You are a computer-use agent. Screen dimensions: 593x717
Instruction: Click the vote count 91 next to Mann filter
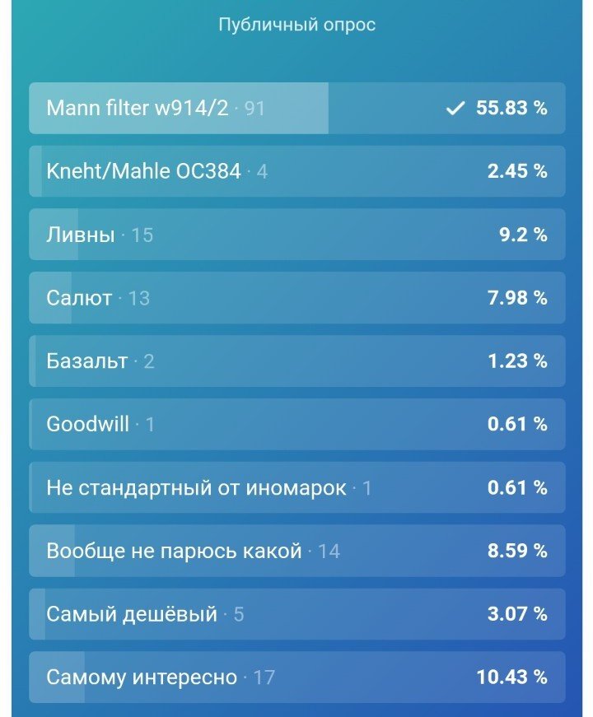tap(255, 107)
